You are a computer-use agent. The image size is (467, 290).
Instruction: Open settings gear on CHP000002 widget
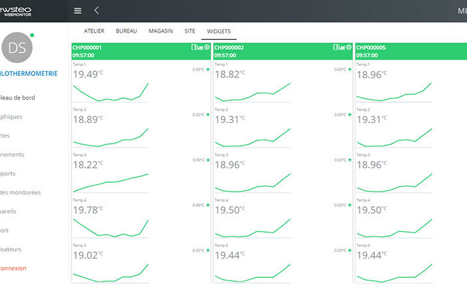click(349, 47)
